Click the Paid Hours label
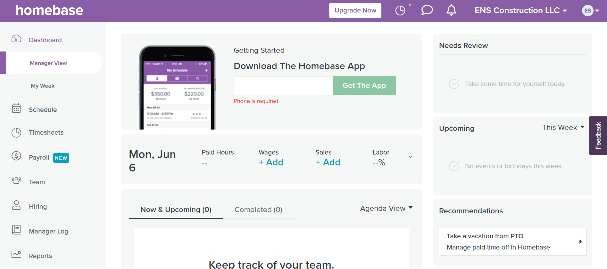This screenshot has height=269, width=607. tap(218, 152)
